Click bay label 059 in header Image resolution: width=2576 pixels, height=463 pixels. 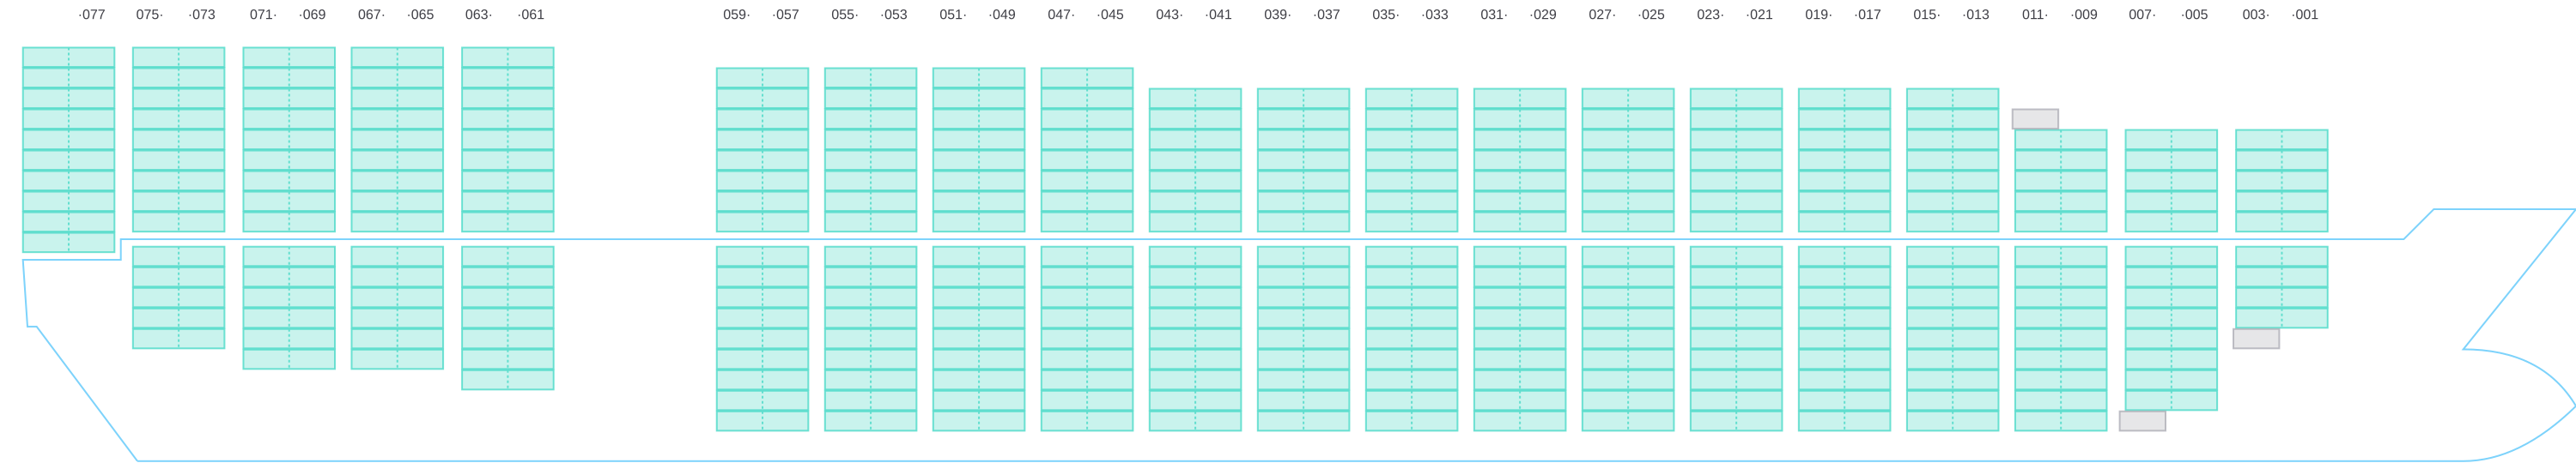[735, 15]
